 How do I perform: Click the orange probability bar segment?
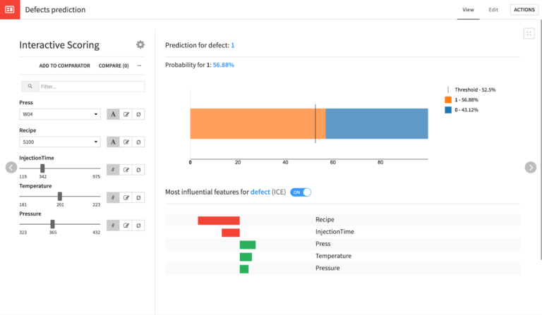click(258, 123)
